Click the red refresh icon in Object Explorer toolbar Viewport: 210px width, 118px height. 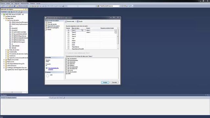click(x=21, y=12)
